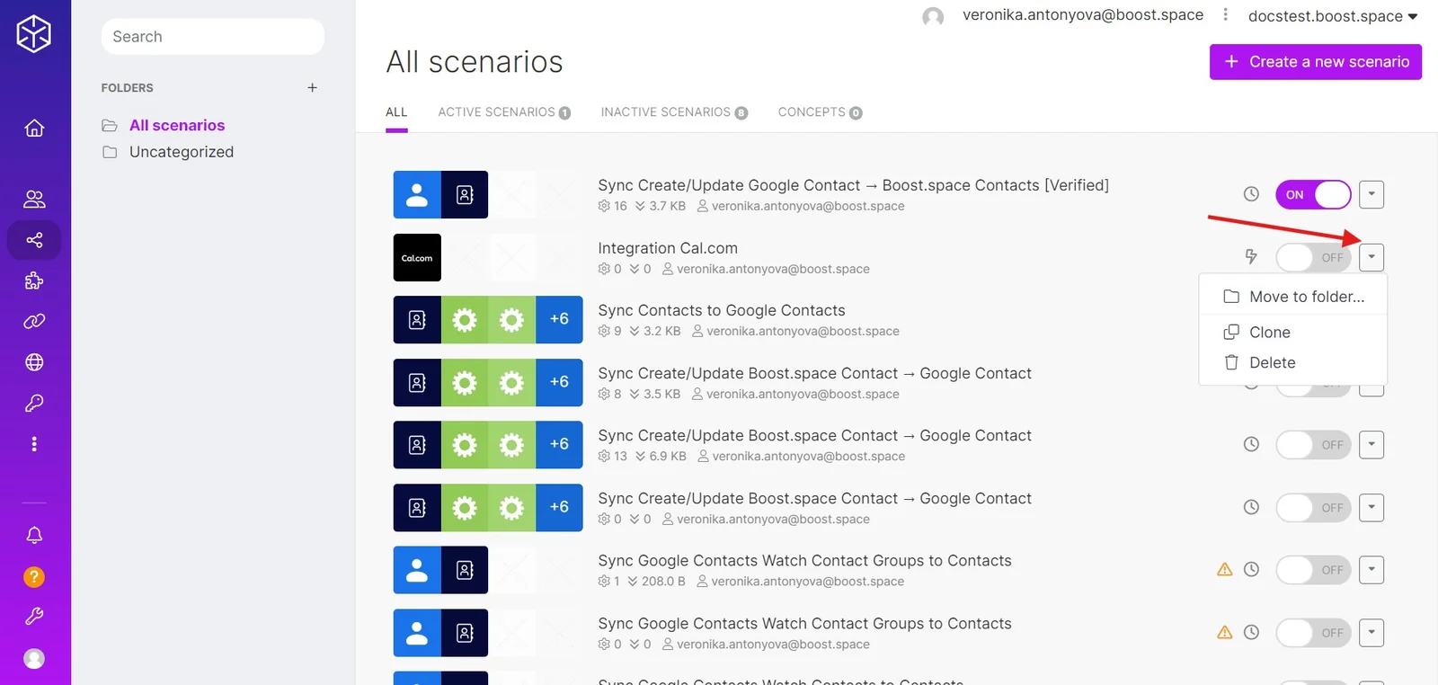This screenshot has height=685, width=1438.
Task: Open schedule clock on the 208.0 B scenario
Action: pos(1251,569)
